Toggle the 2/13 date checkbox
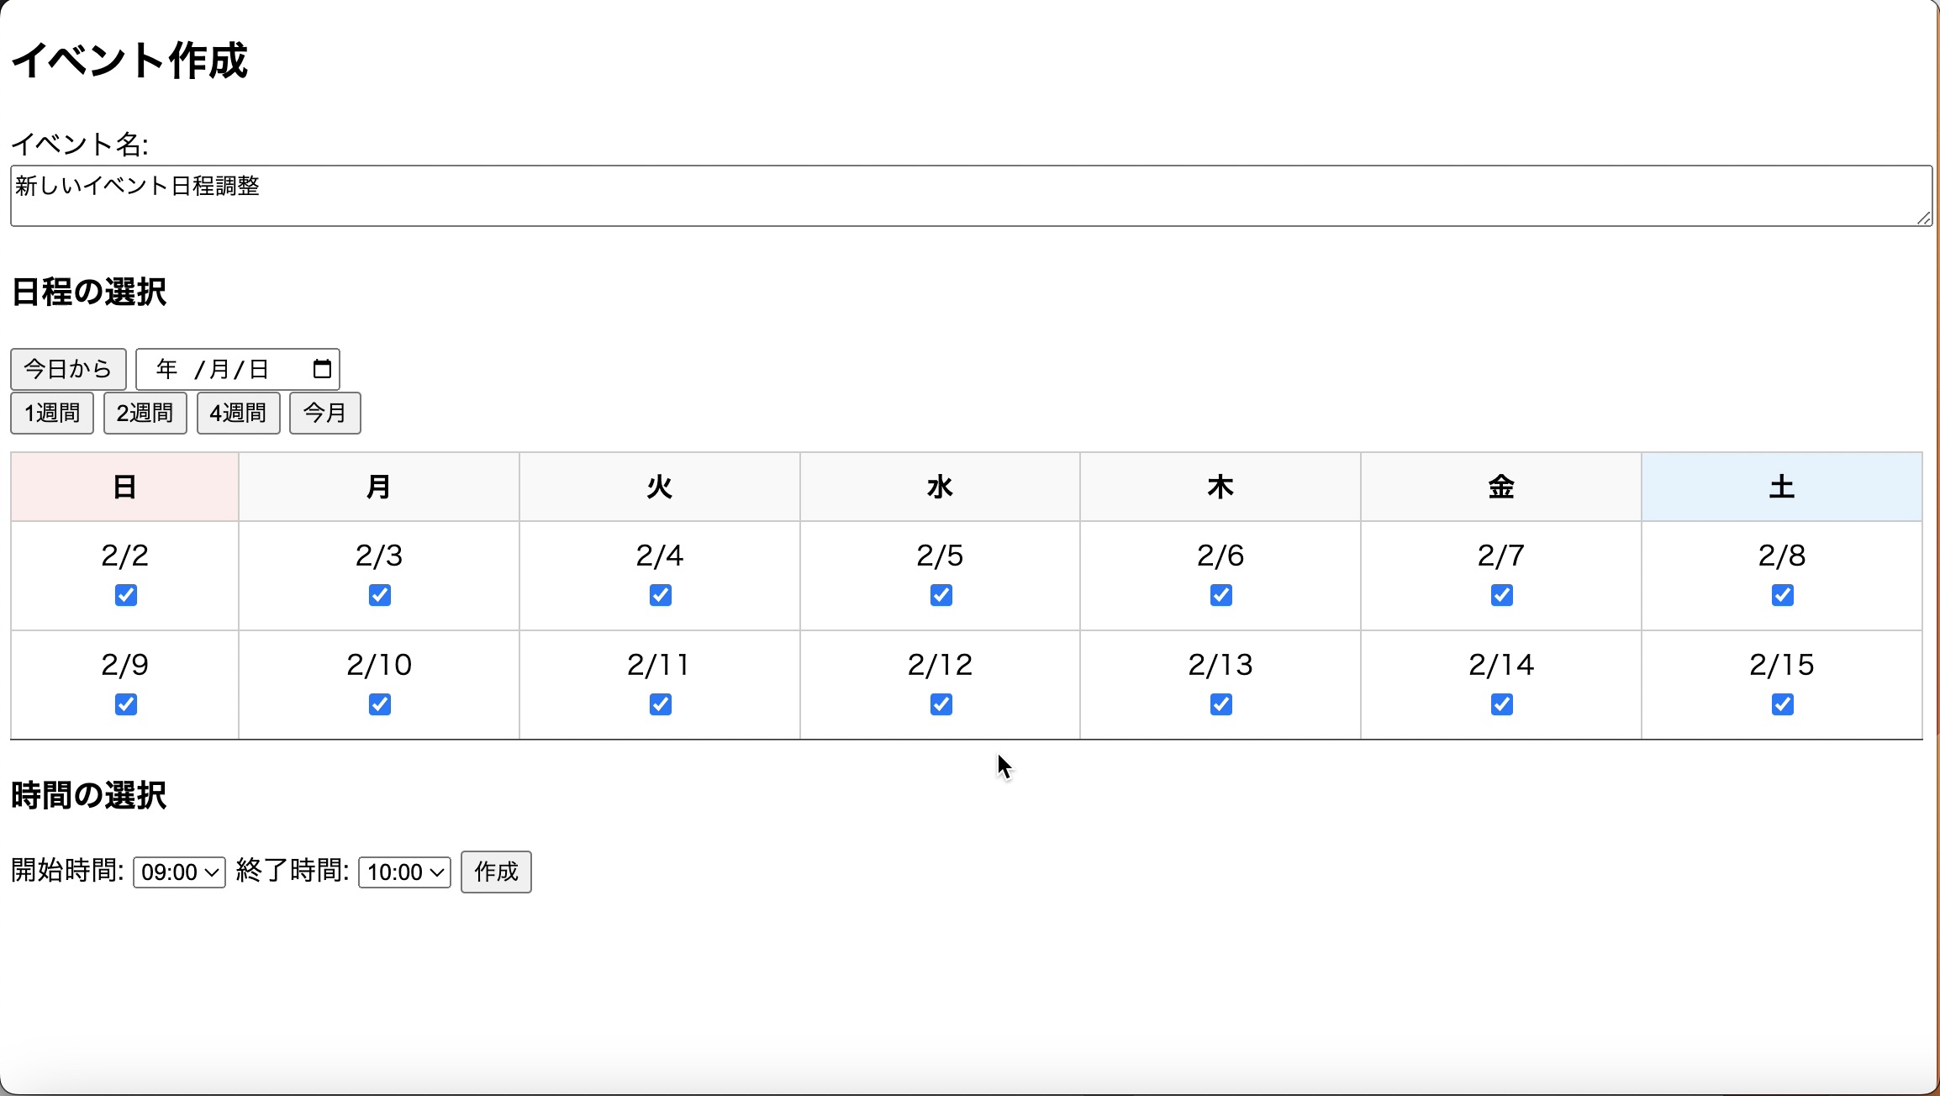 [x=1221, y=704]
